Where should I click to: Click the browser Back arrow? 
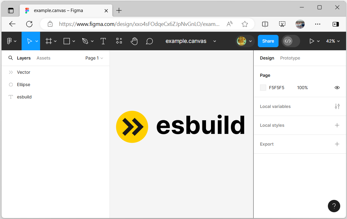[12, 24]
